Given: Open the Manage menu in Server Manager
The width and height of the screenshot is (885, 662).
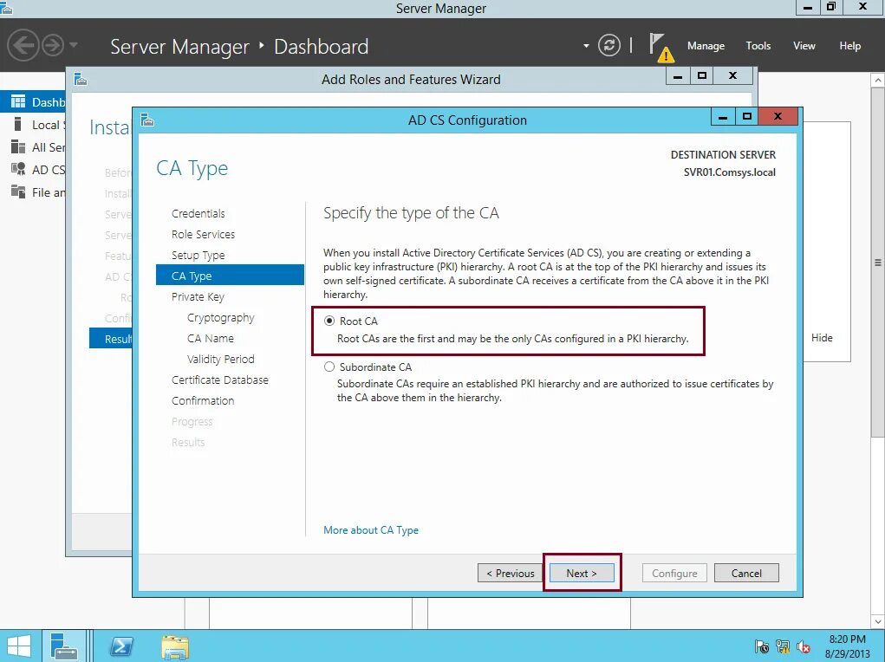Looking at the screenshot, I should click(706, 46).
